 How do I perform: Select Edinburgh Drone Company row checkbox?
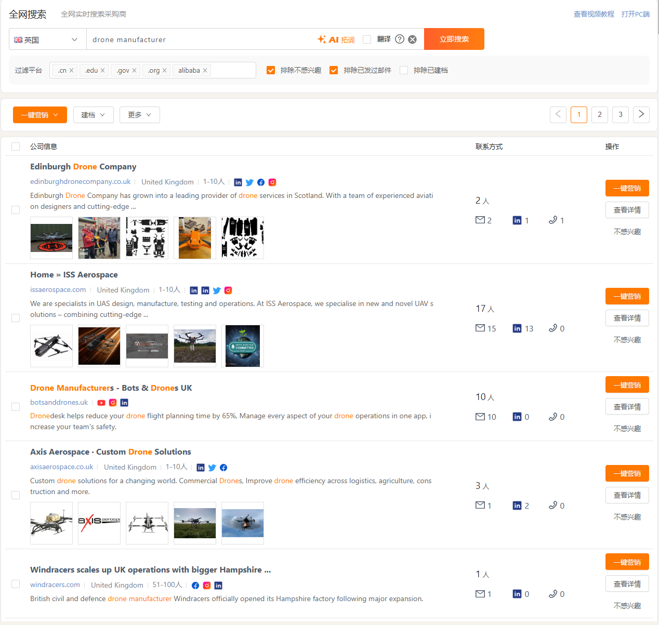[x=16, y=210]
